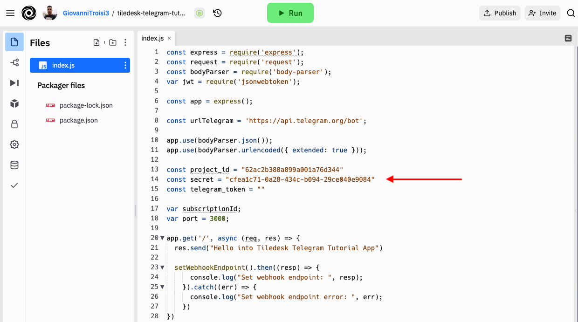The height and width of the screenshot is (322, 578).
Task: Collapse code fold arrow at line 23
Action: (x=162, y=267)
